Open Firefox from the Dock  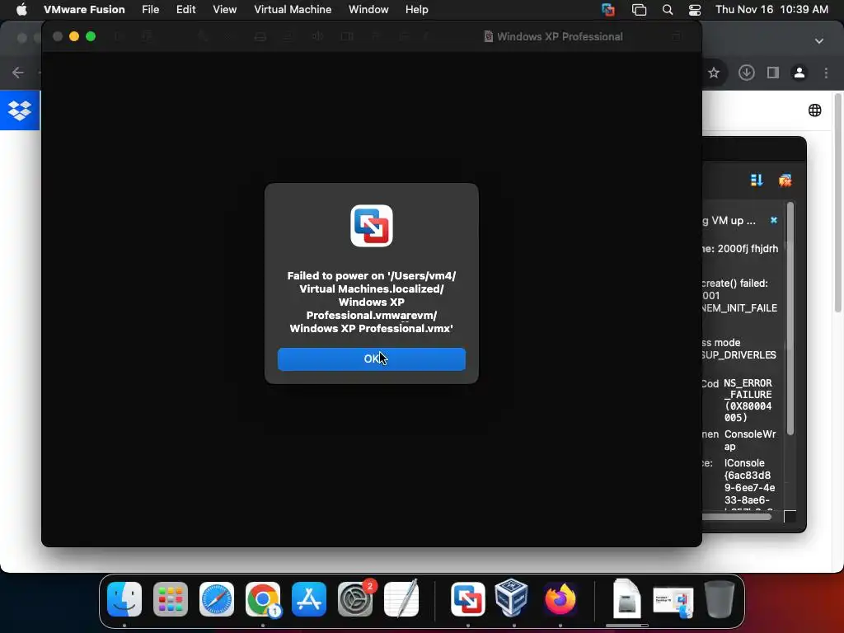pyautogui.click(x=560, y=599)
